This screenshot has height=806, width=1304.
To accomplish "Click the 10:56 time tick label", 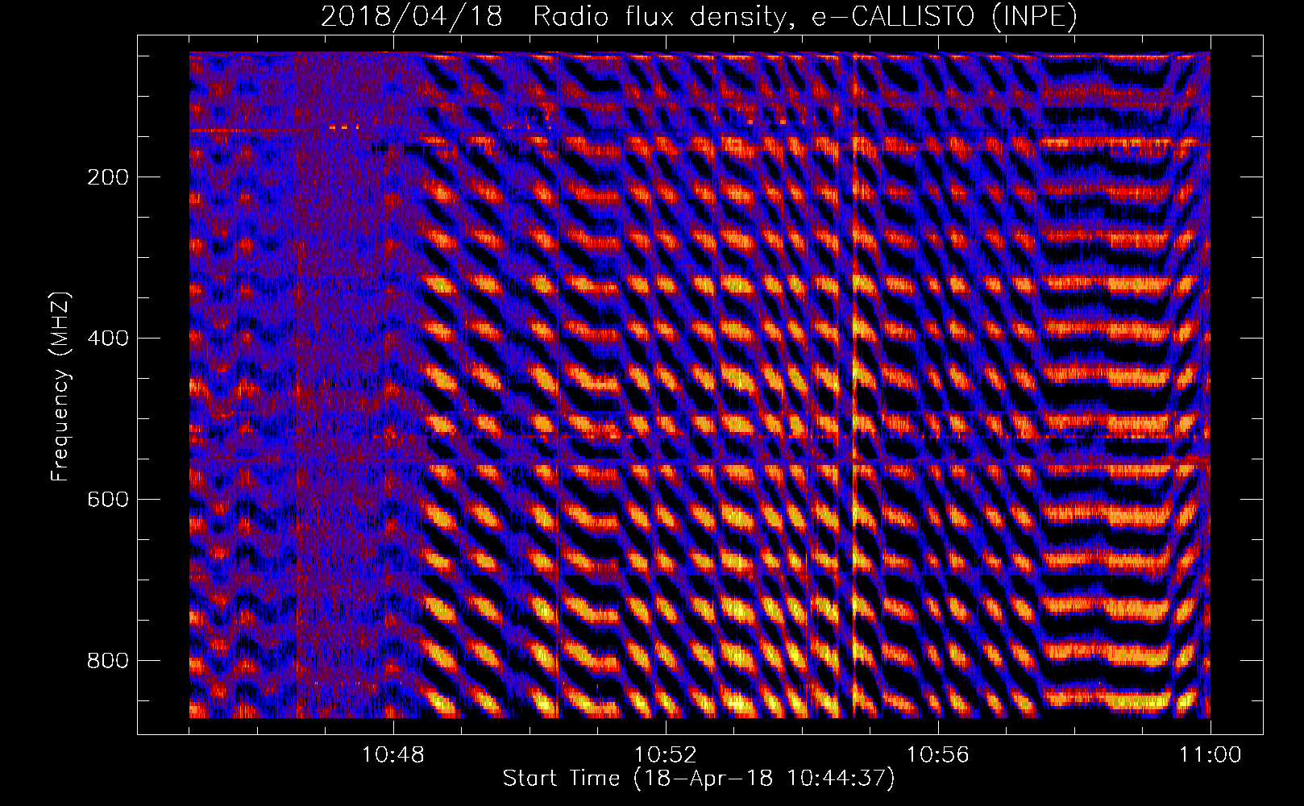I will click(938, 755).
